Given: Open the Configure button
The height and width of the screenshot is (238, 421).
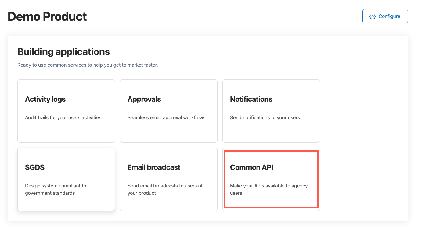Looking at the screenshot, I should tap(385, 16).
